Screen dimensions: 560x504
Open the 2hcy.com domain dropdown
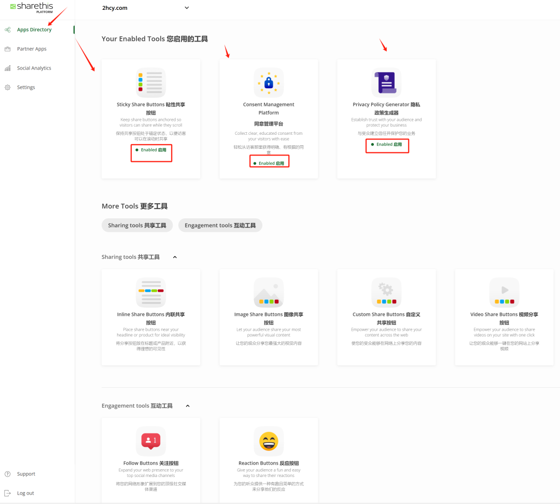point(146,8)
